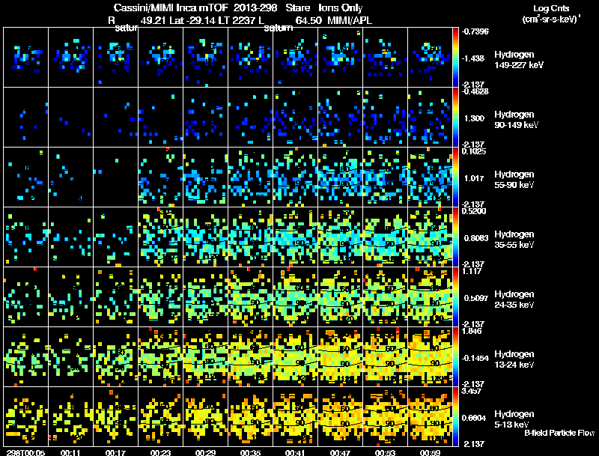This screenshot has width=599, height=456.
Task: Click the plot title 'Cassini/MIMI Inca mTOF'
Action: pos(171,7)
